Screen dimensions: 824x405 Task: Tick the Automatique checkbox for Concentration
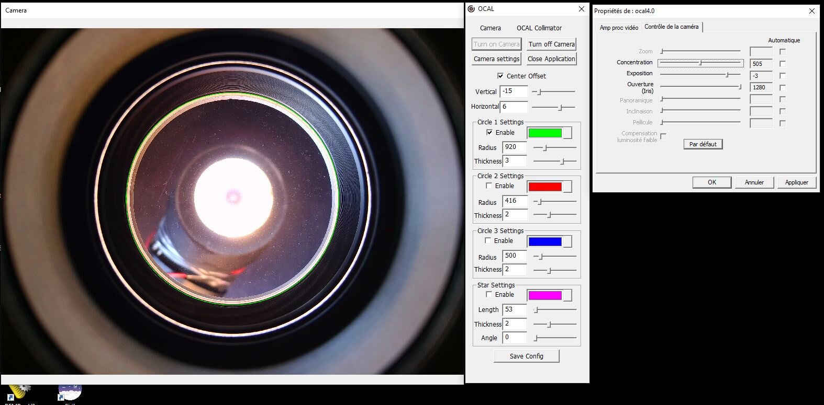tap(783, 64)
